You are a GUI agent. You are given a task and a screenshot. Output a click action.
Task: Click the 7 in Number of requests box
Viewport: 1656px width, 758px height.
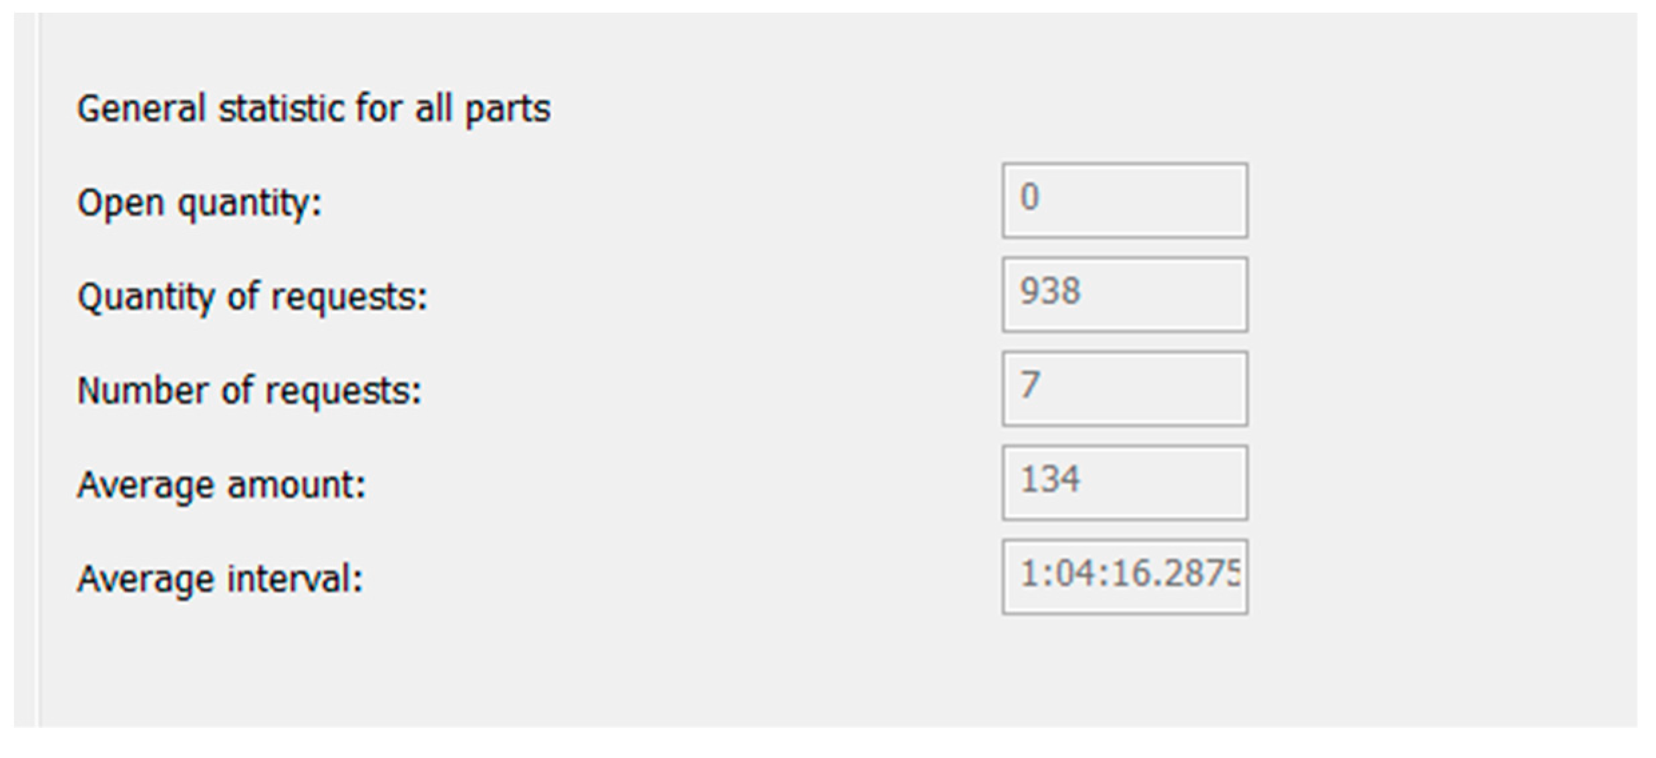pos(1029,385)
